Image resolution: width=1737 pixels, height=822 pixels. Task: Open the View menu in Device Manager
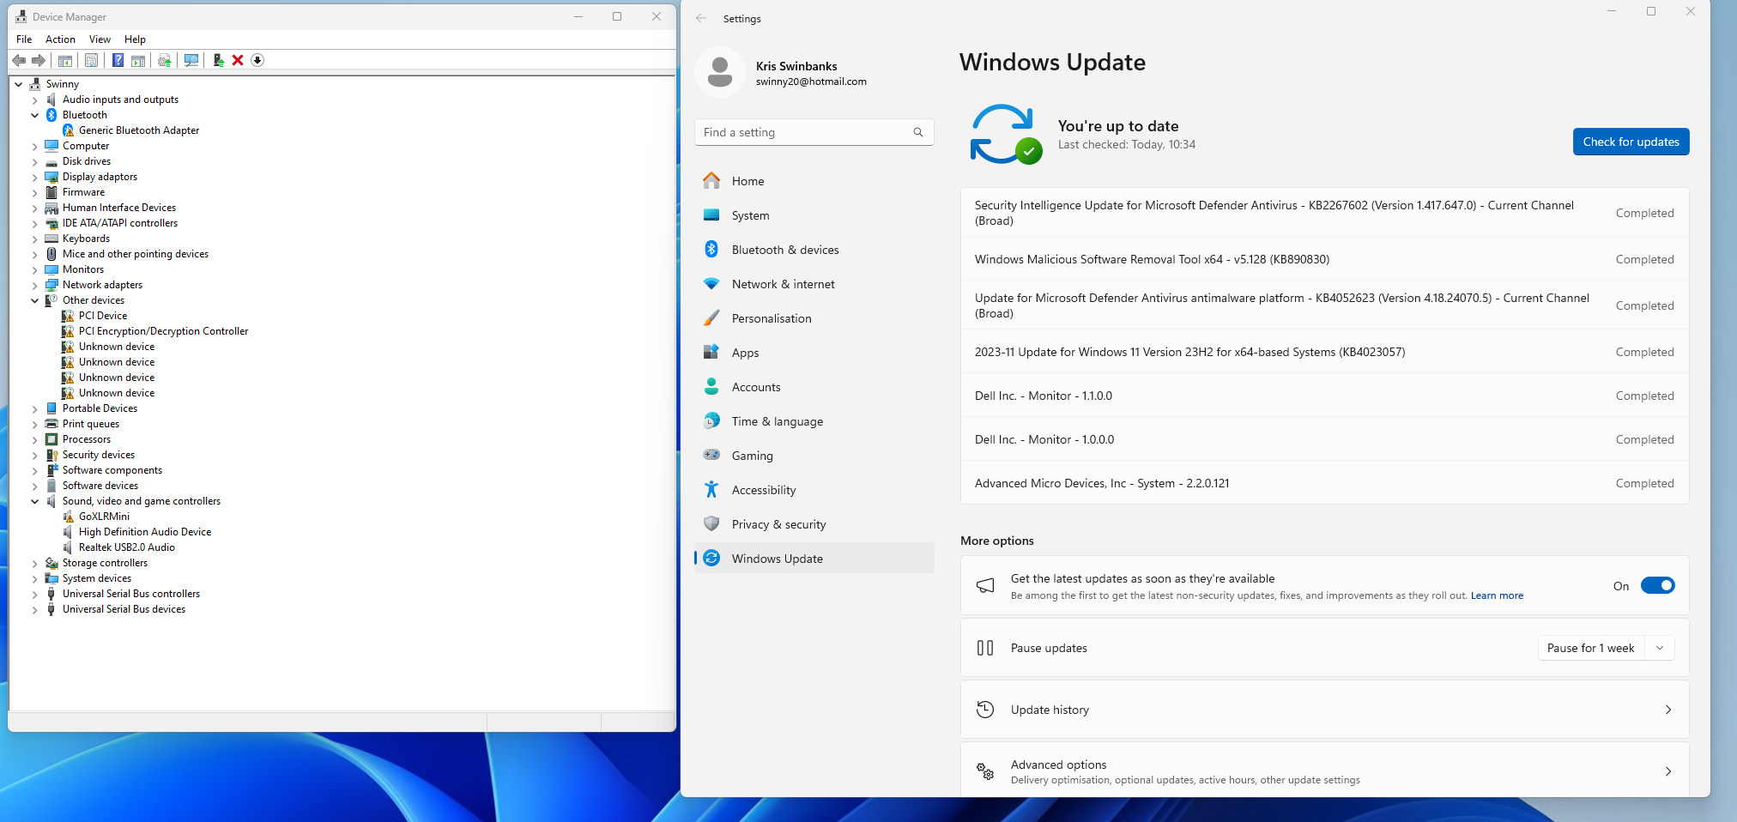click(x=100, y=39)
